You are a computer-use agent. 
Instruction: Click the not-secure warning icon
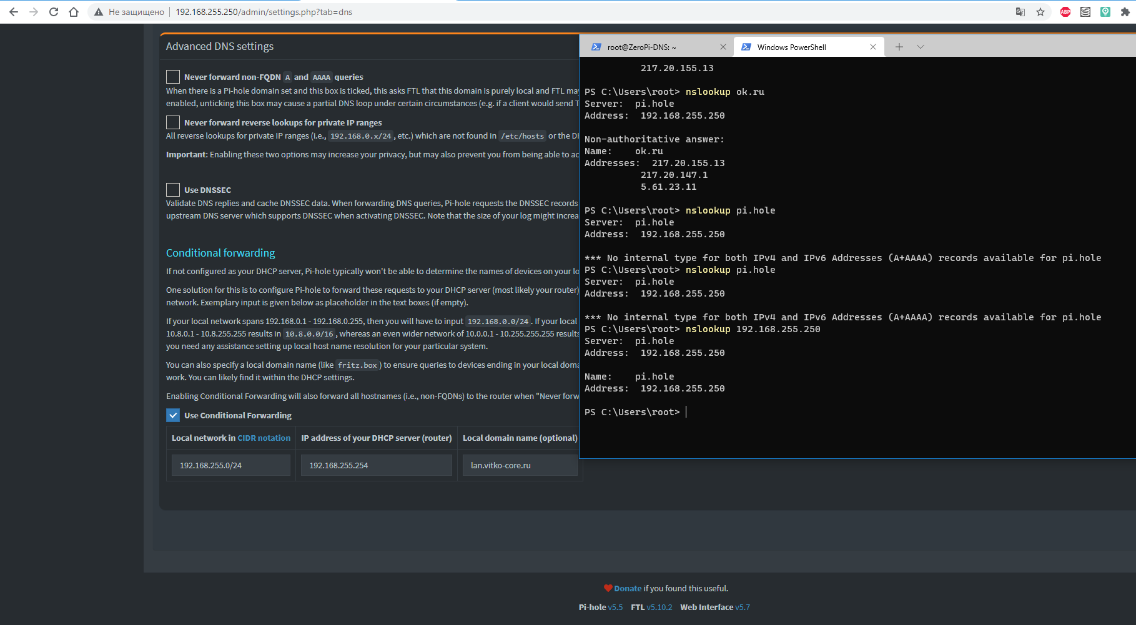tap(99, 12)
